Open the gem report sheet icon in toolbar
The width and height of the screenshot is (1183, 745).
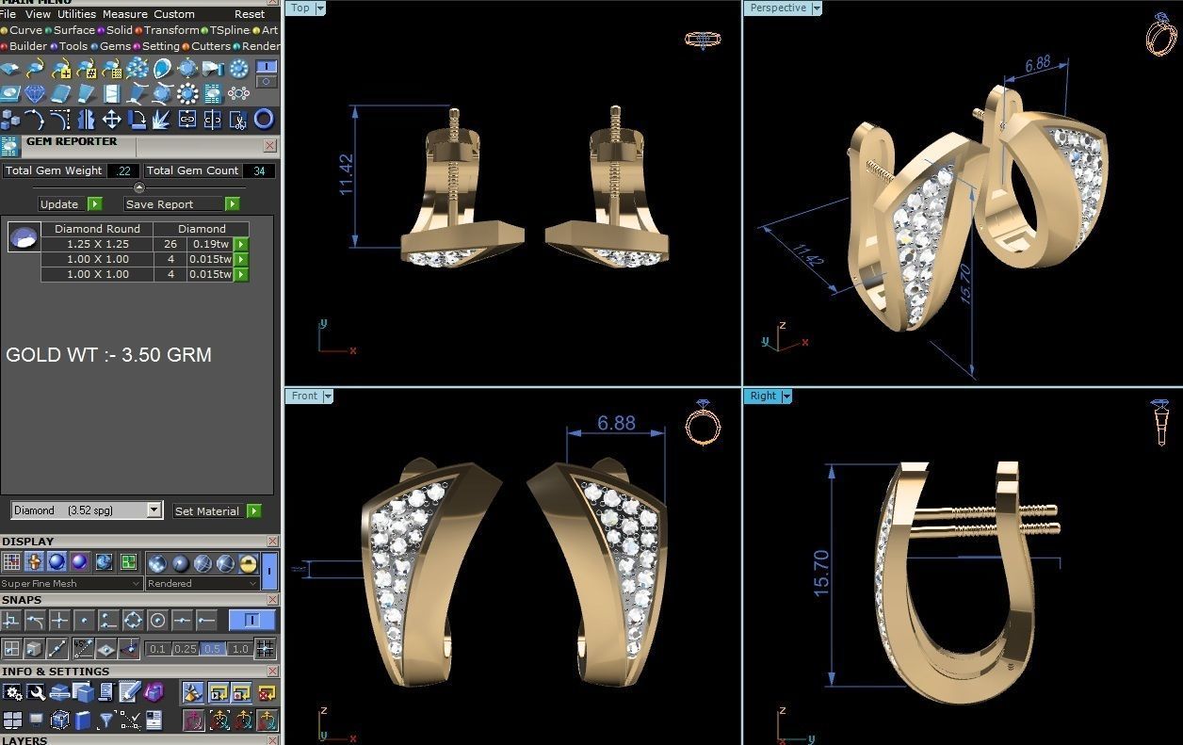point(212,93)
